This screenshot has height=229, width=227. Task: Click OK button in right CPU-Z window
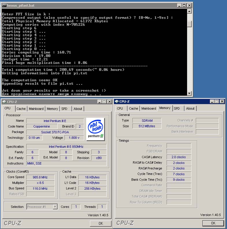(x=213, y=223)
